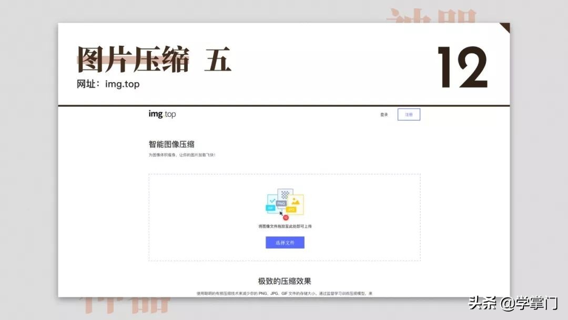The image size is (568, 320).
Task: Click the red '10' notification badge
Action: [x=286, y=217]
